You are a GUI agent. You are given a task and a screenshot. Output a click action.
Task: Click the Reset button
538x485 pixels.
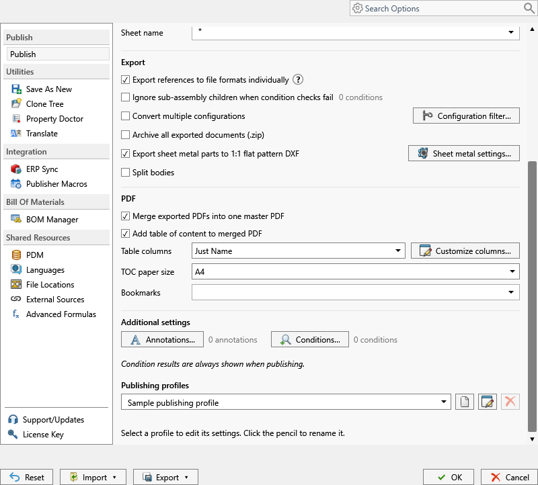point(27,477)
